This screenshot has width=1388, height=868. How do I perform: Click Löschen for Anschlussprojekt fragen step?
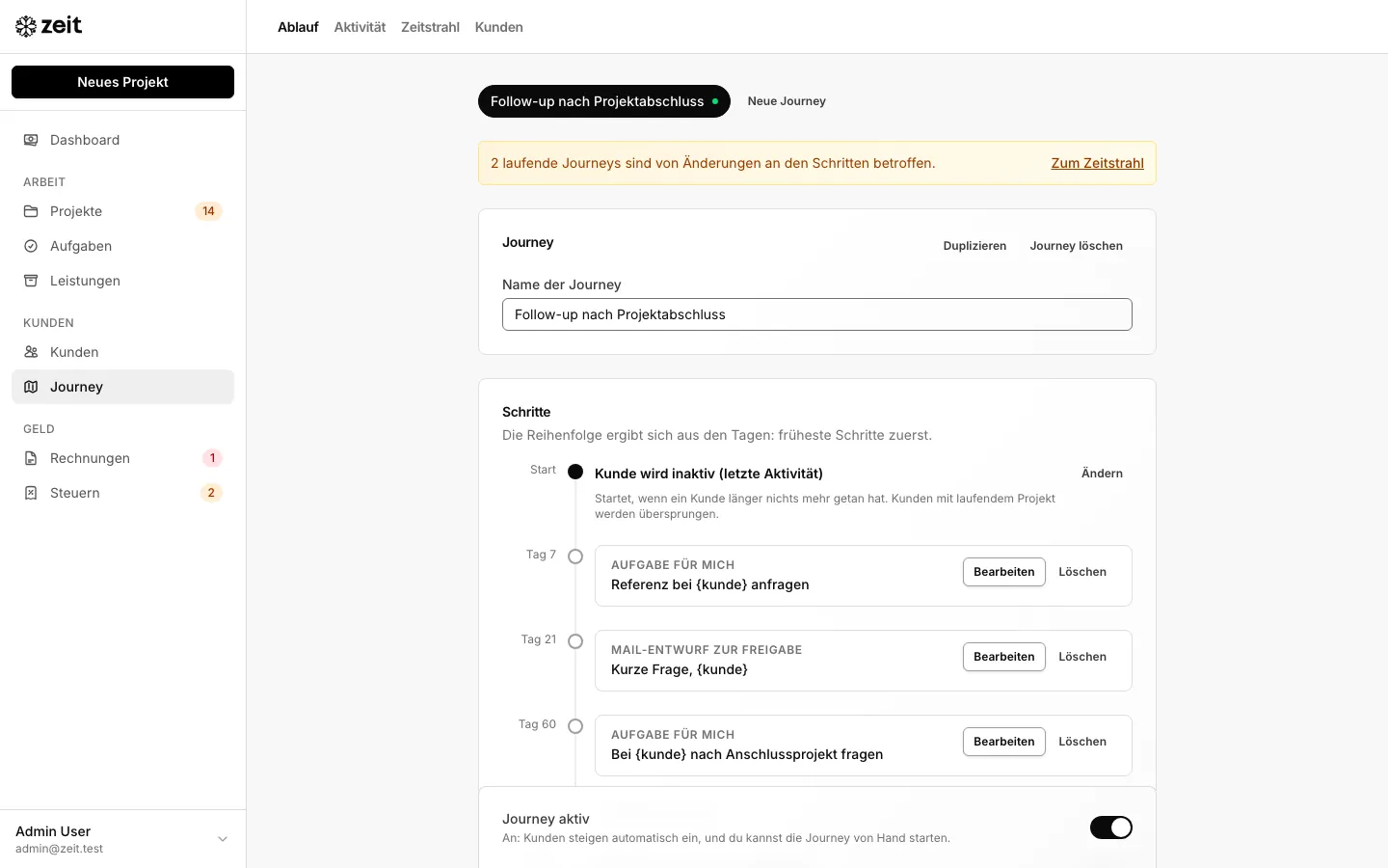click(1082, 742)
